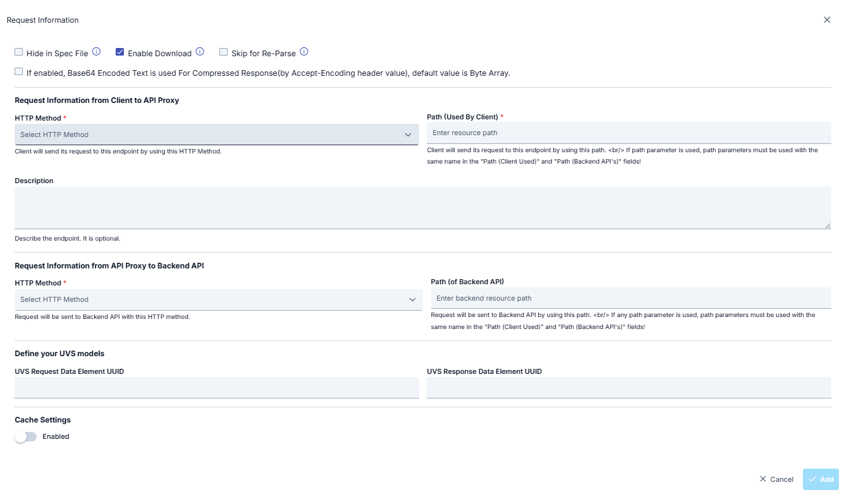The width and height of the screenshot is (844, 497).
Task: Click info icon beside Enable Download
Action: pyautogui.click(x=200, y=52)
